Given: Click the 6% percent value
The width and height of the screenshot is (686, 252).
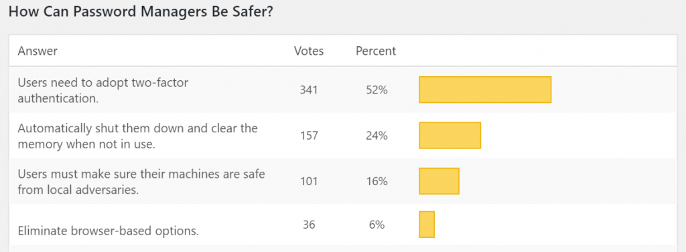Looking at the screenshot, I should coord(376,225).
